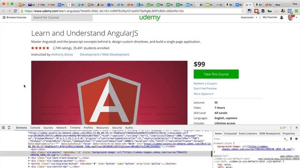Open the Resources tab
The image size is (300, 168).
pos(103,127)
